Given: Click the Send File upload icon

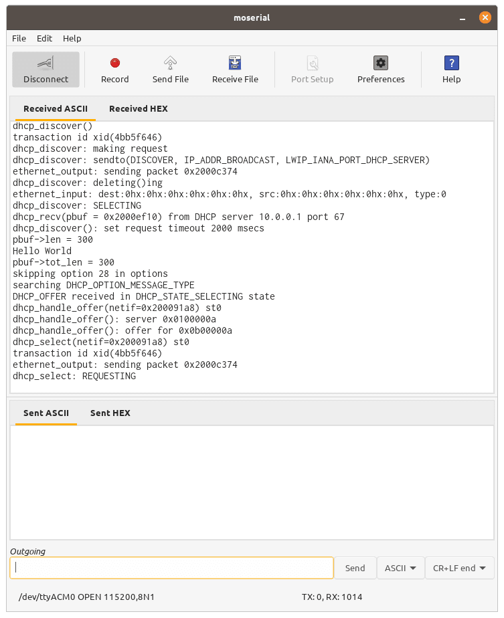Looking at the screenshot, I should (170, 64).
